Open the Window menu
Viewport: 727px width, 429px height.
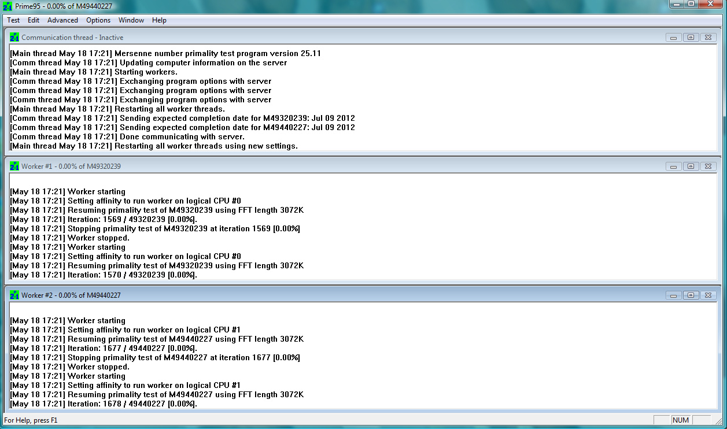click(x=131, y=20)
